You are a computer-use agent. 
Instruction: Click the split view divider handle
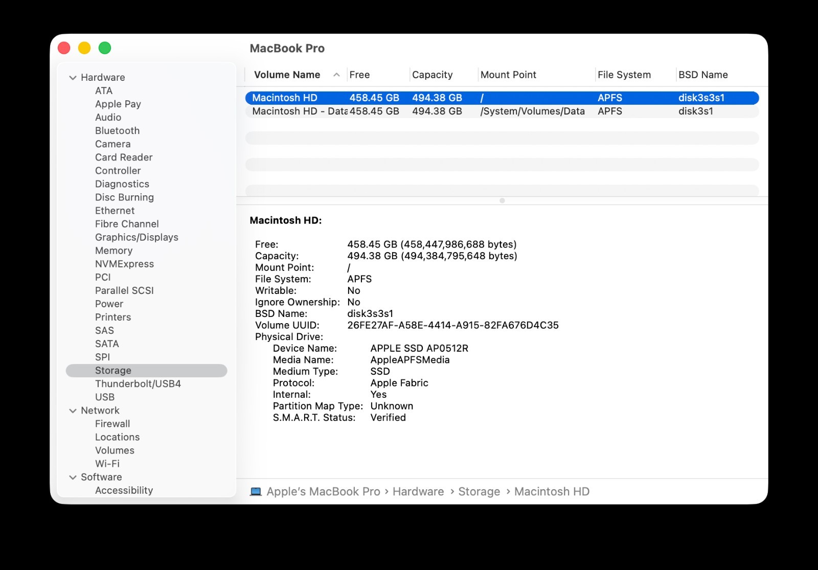[502, 200]
